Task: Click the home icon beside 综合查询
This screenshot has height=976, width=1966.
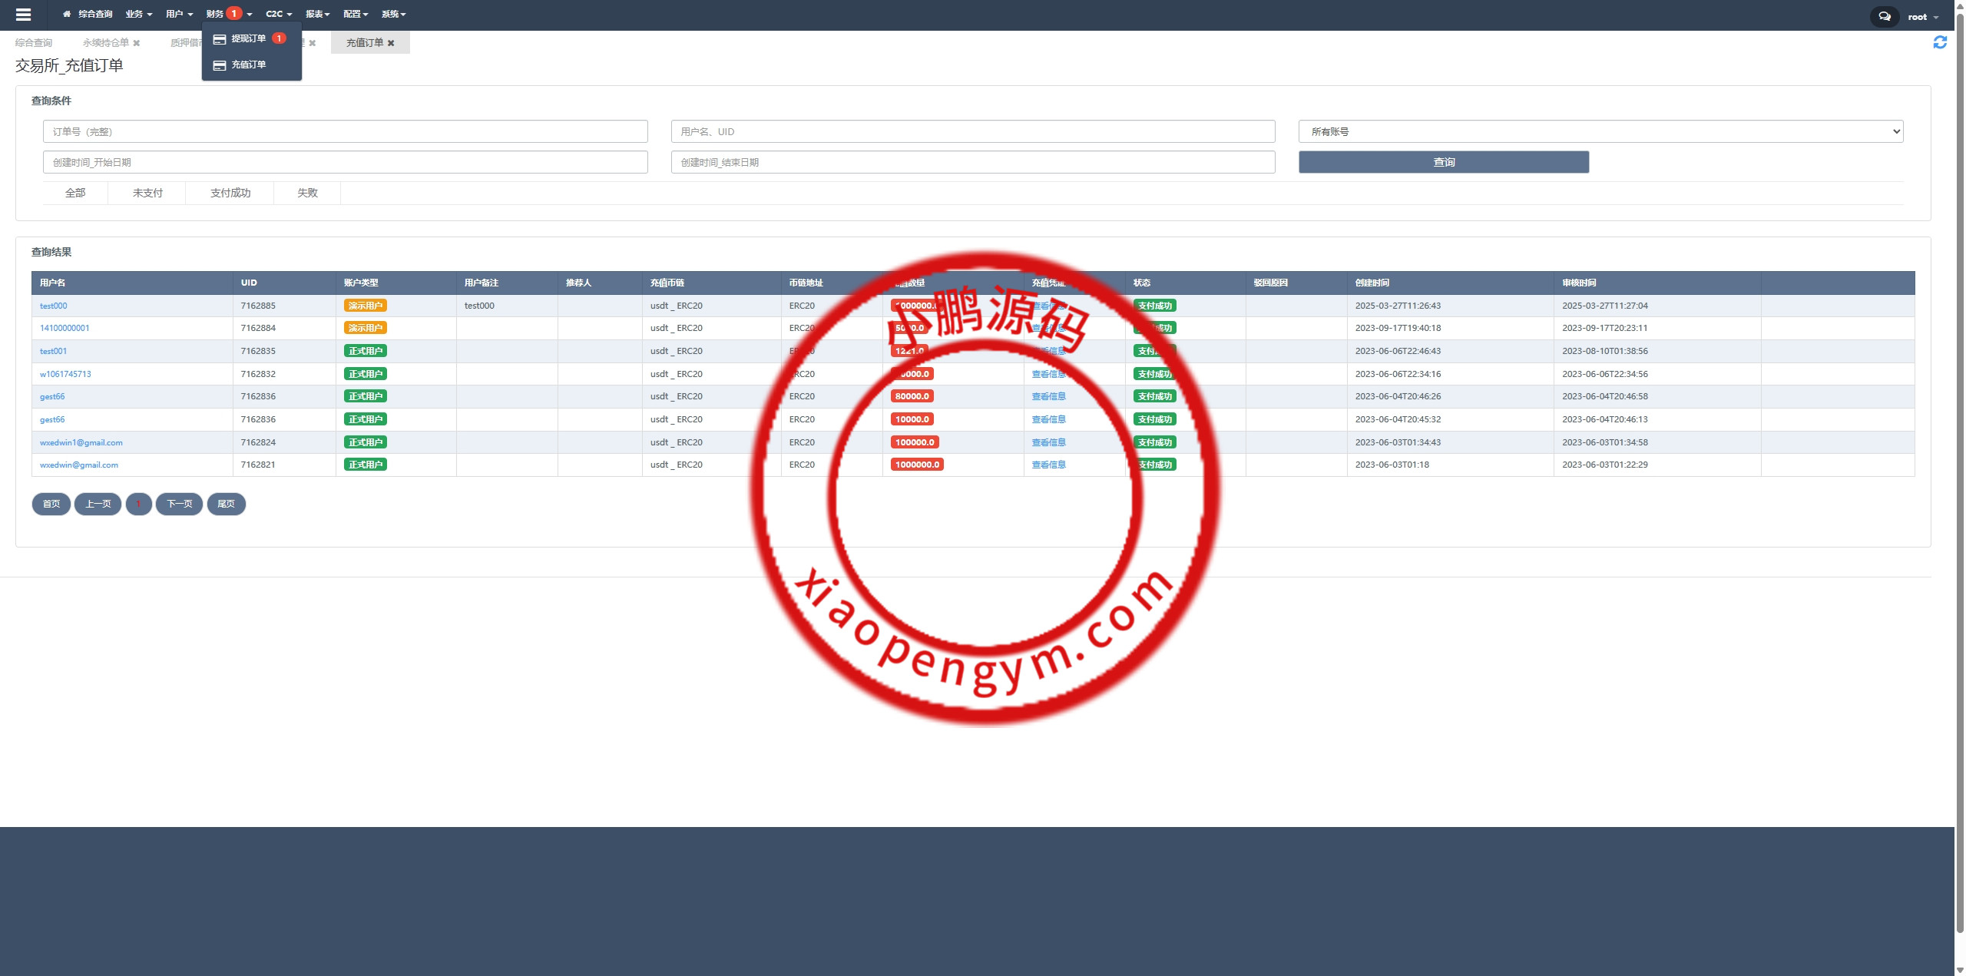Action: pos(67,14)
